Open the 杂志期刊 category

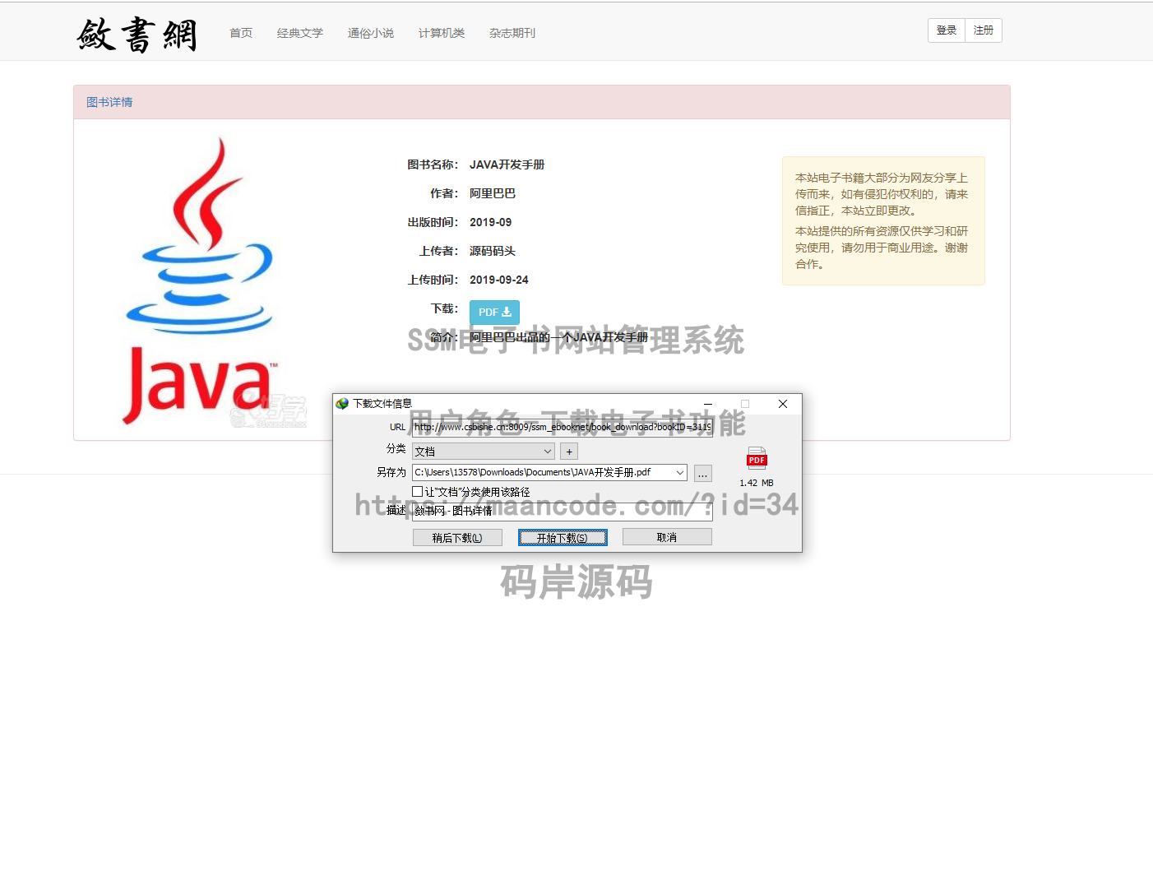[x=512, y=33]
